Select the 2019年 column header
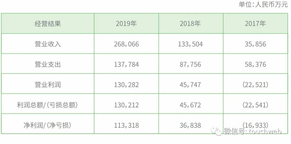The image size is (291, 144). 126,24
